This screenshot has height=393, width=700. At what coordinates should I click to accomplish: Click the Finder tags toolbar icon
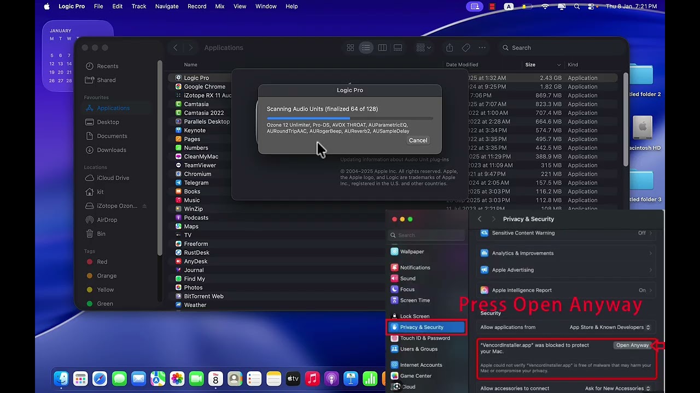pos(466,48)
